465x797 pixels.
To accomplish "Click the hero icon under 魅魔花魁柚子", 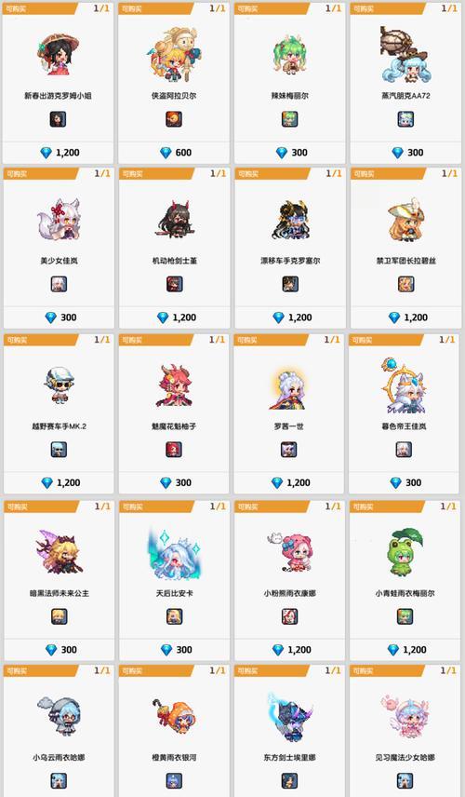I will (174, 450).
